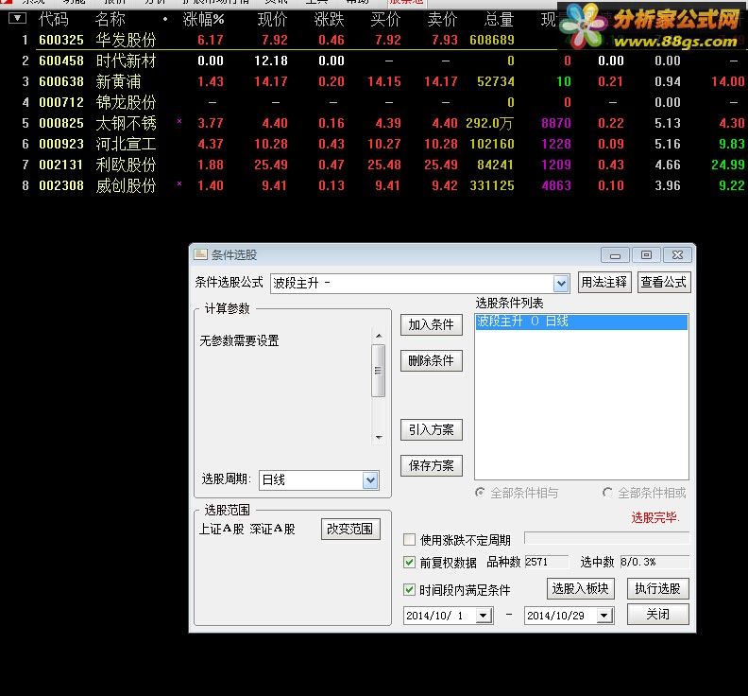The height and width of the screenshot is (696, 748).
Task: Uncheck 前复权数据 checkbox
Action: point(409,562)
